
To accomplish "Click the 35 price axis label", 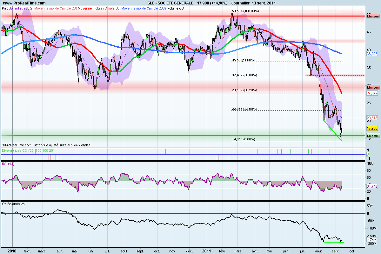I will pos(369,68).
